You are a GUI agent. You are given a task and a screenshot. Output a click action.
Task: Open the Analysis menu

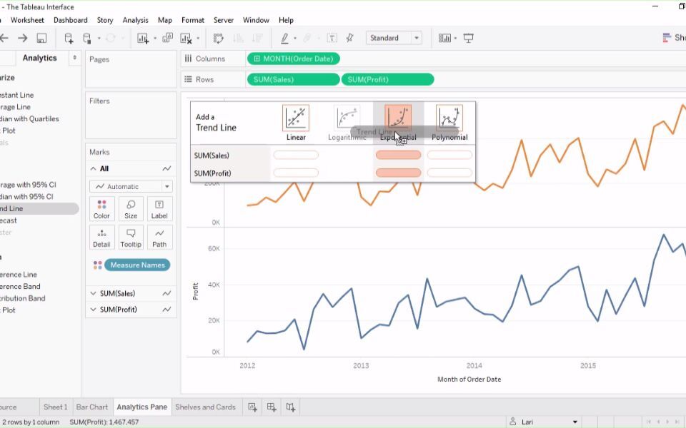135,20
